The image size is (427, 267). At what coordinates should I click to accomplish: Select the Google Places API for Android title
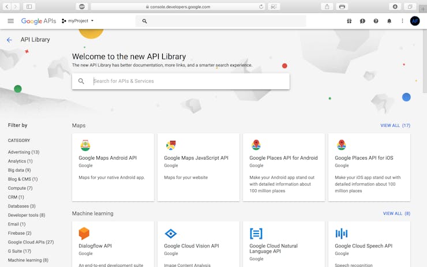click(283, 158)
